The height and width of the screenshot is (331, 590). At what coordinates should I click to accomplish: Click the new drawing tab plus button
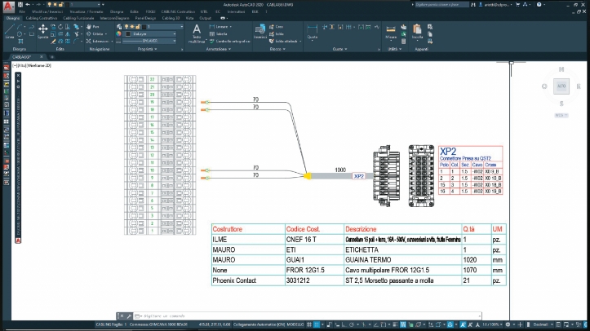pos(52,57)
